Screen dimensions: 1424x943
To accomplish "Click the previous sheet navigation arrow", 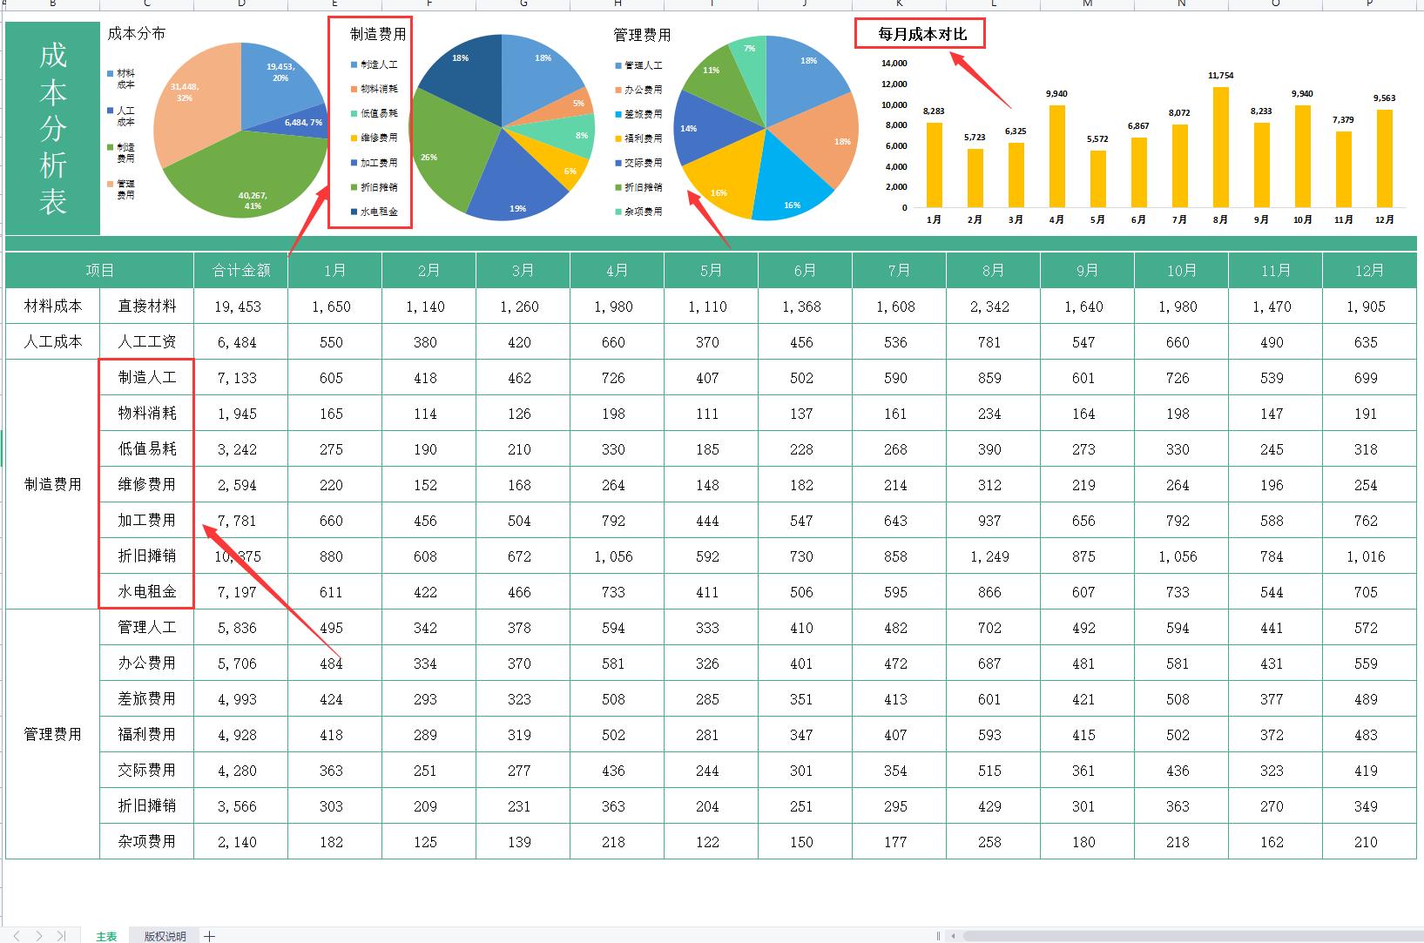I will click(x=17, y=936).
